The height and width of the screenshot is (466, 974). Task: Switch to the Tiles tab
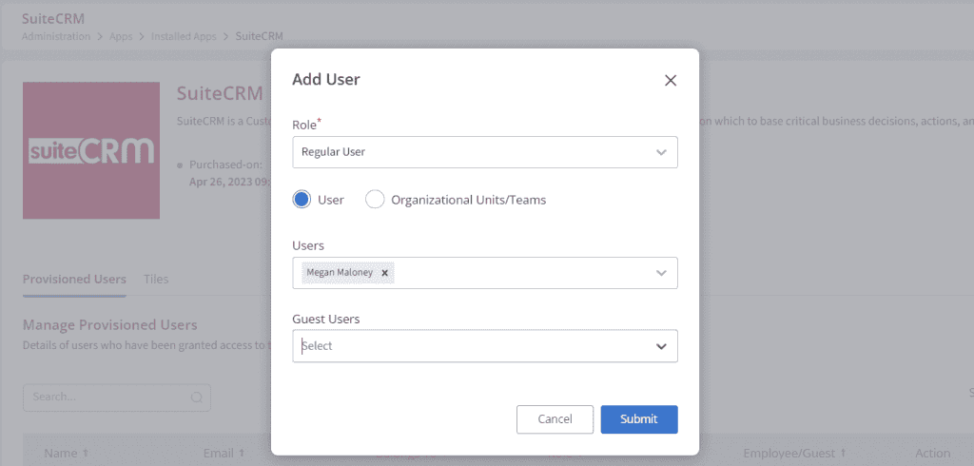point(156,279)
